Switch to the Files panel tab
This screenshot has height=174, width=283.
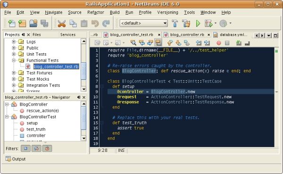pos(37,34)
